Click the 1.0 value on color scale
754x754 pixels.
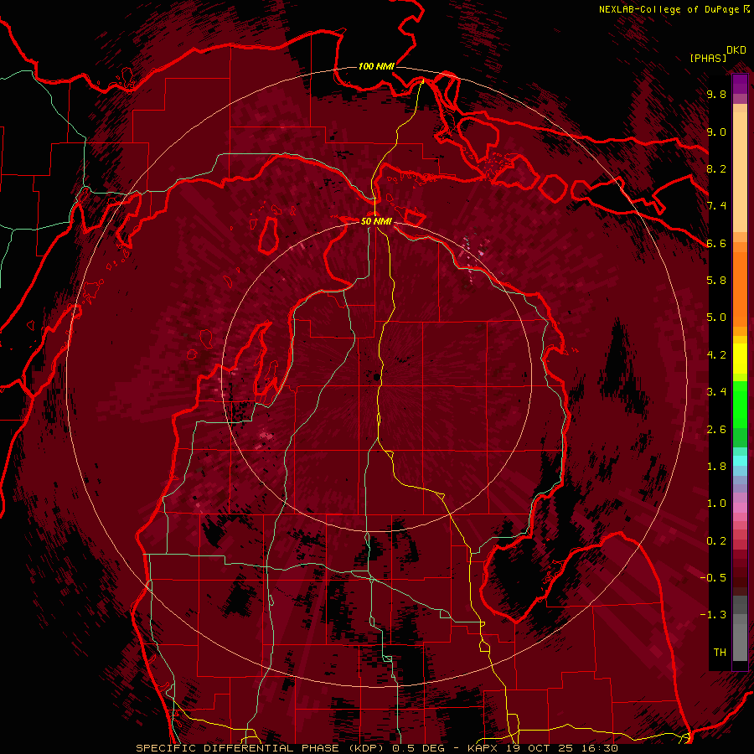tap(716, 504)
